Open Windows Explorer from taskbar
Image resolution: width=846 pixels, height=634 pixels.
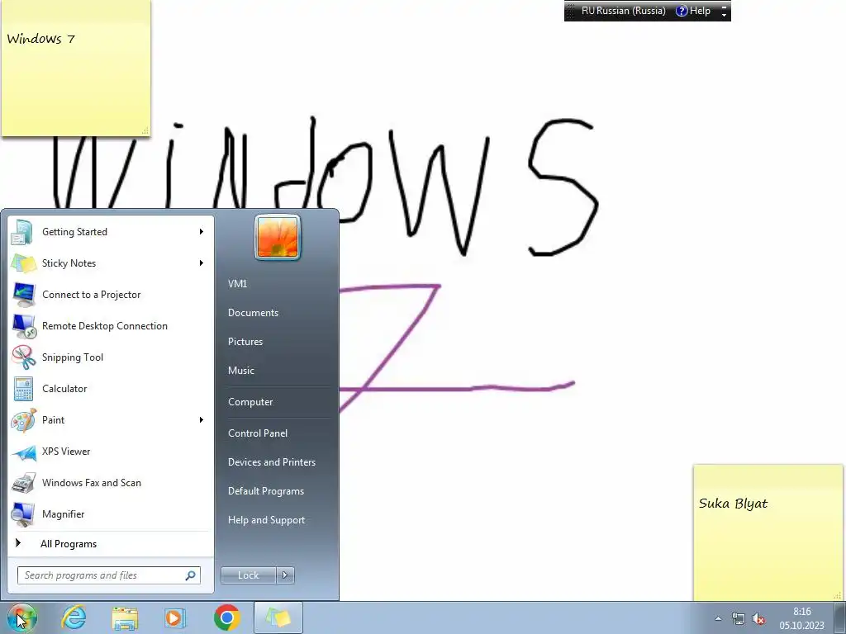(x=125, y=617)
